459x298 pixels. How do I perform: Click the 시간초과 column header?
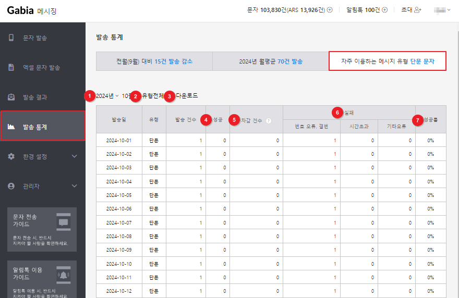tap(359, 126)
